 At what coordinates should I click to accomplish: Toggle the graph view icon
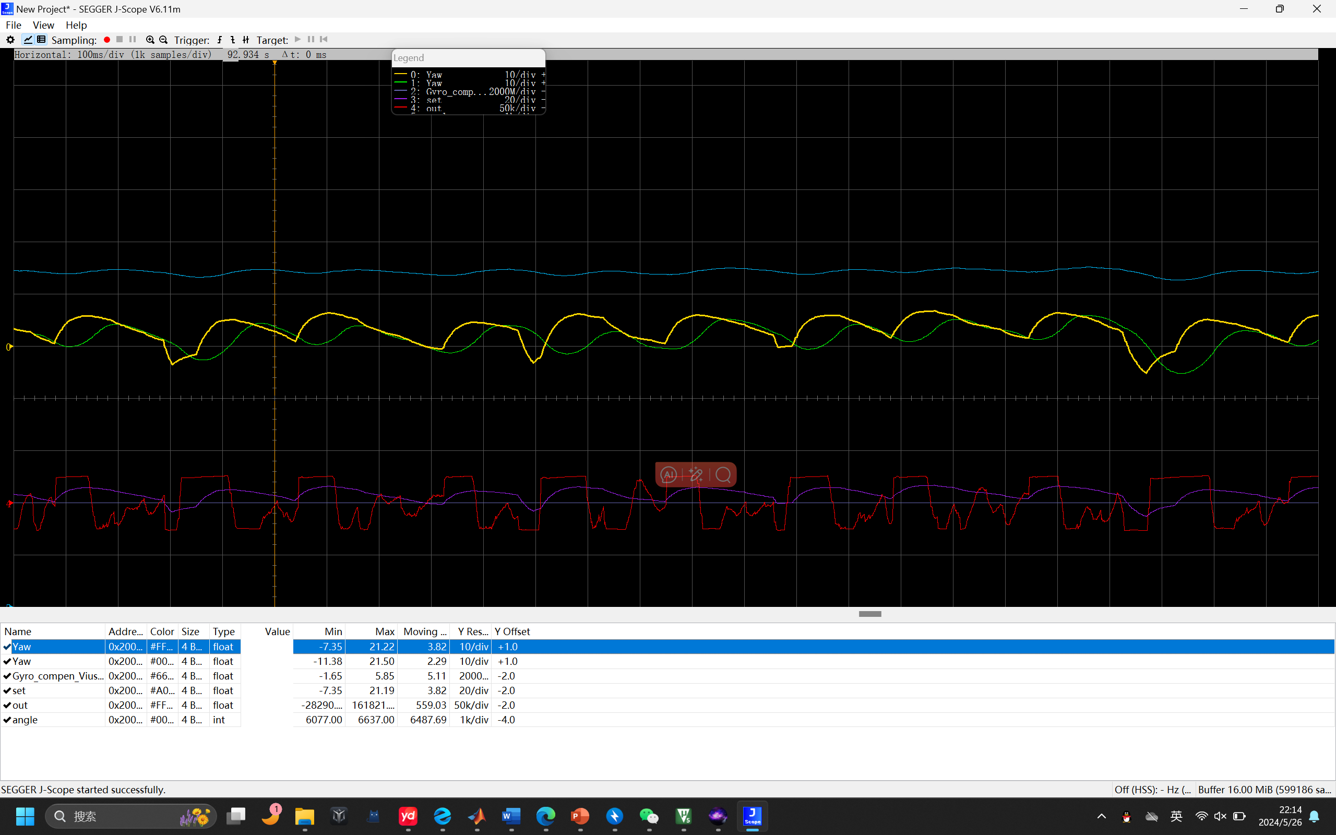tap(28, 40)
